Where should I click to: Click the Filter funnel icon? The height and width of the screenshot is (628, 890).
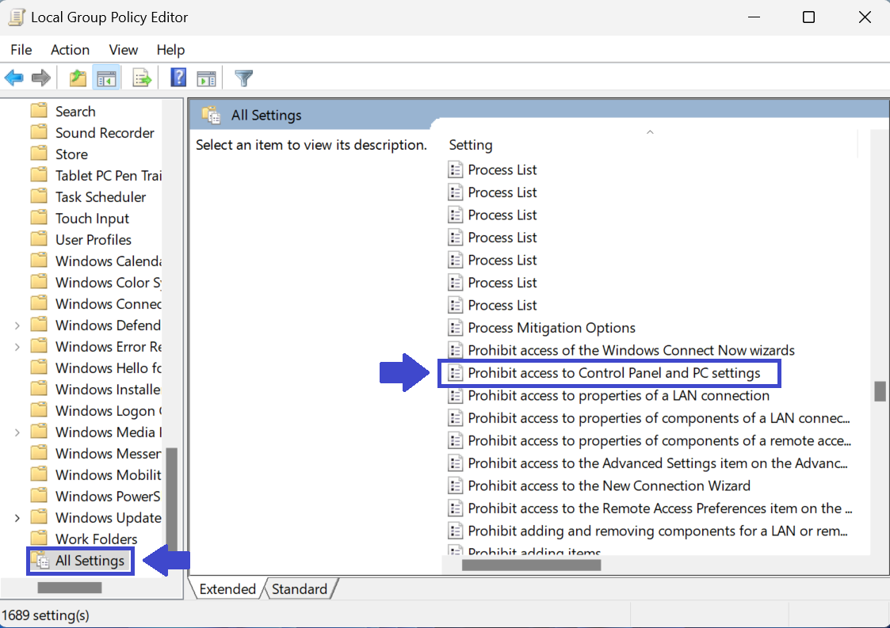pos(244,78)
